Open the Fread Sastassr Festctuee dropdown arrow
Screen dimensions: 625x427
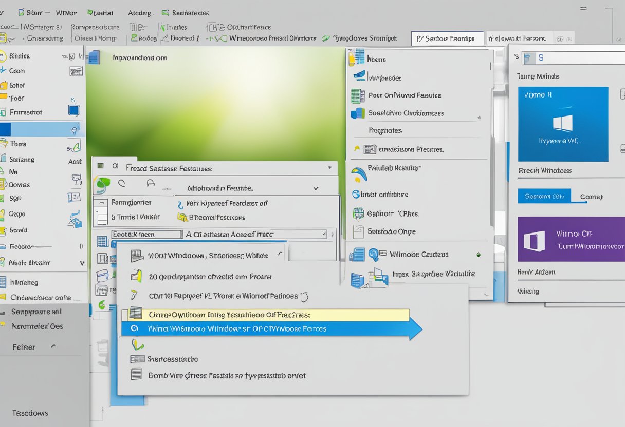click(329, 168)
